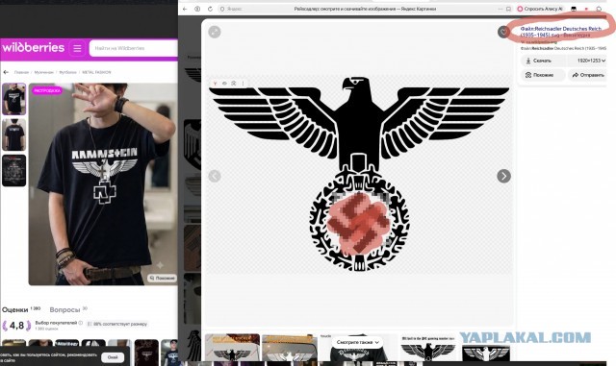This screenshot has height=366, width=616.
Task: Click the image search icon on image toolbar
Action: click(x=234, y=84)
